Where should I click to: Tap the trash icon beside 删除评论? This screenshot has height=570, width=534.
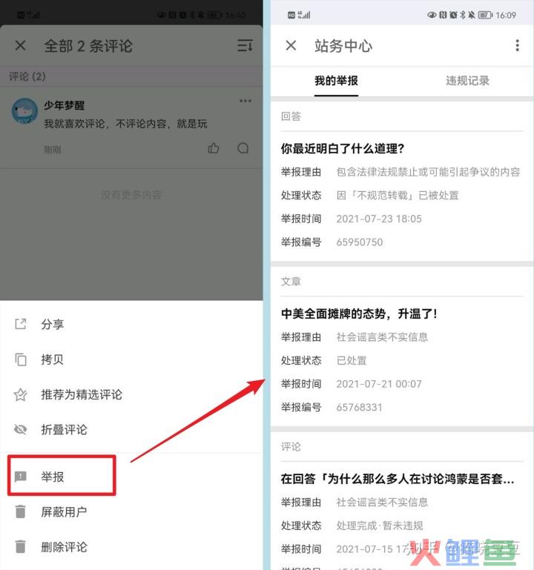21,546
